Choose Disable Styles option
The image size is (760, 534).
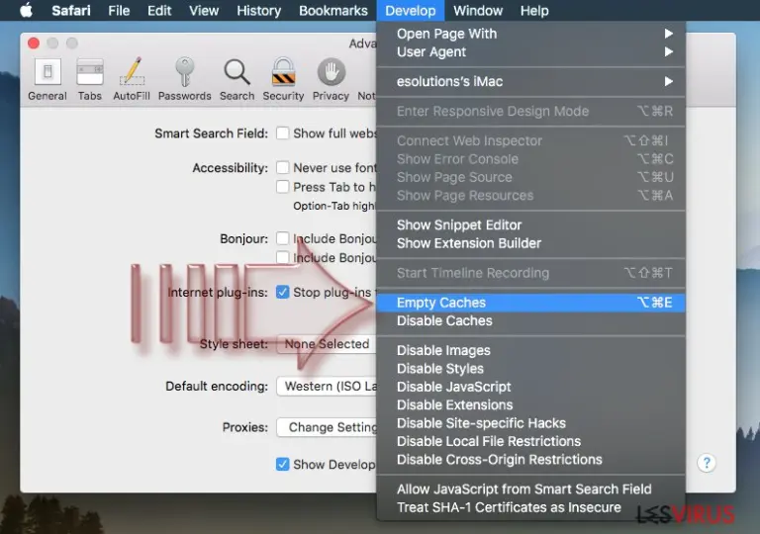[530, 369]
